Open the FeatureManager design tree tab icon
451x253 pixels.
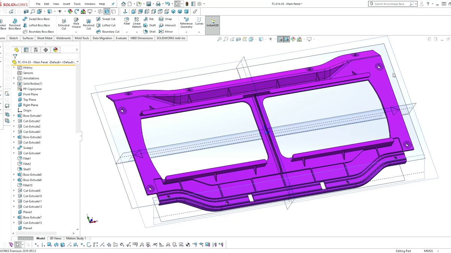point(16,50)
